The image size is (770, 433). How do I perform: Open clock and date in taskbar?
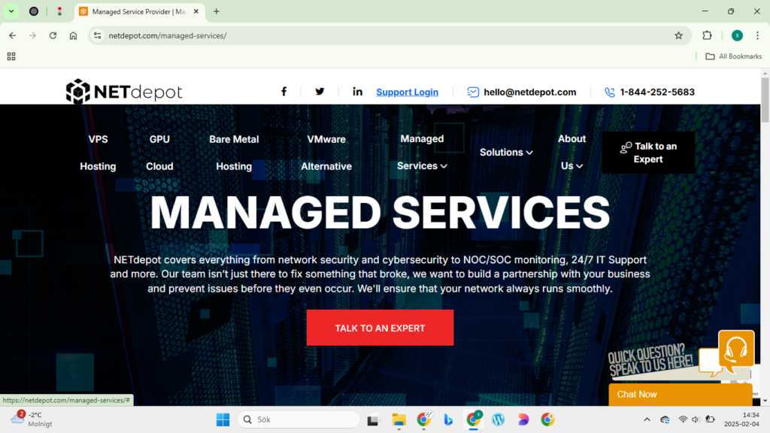point(741,419)
